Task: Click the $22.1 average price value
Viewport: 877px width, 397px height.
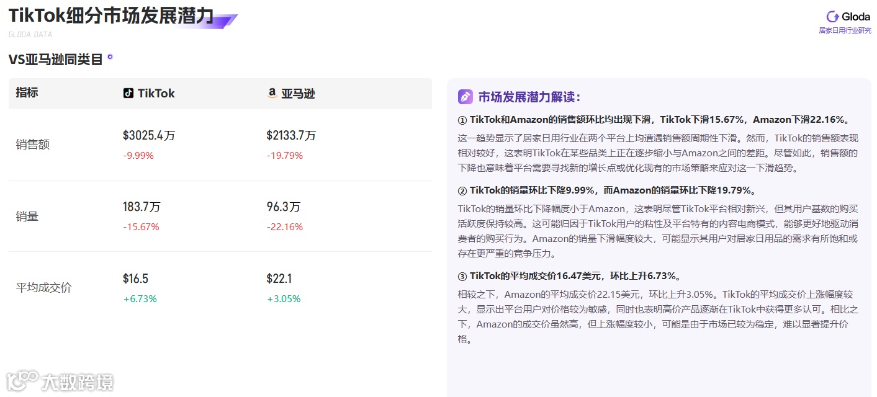Action: 279,279
